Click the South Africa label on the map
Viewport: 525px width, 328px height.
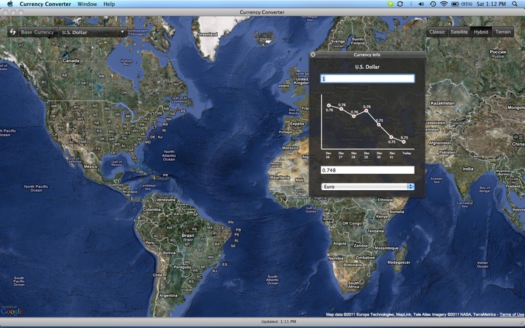[x=354, y=285]
